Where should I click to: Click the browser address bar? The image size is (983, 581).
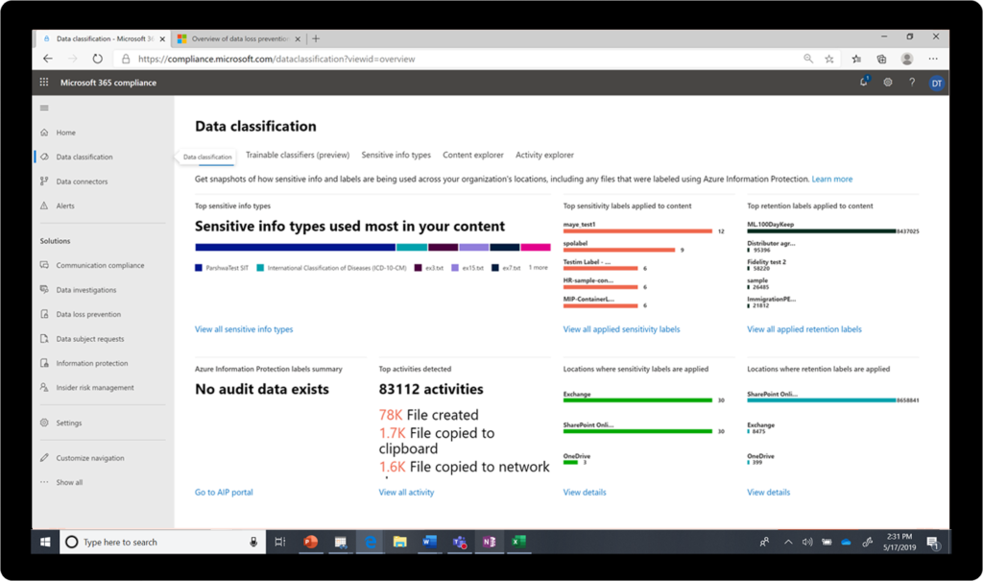click(384, 59)
